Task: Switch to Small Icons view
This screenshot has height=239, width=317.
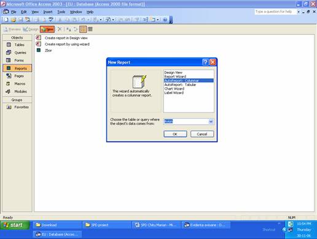Action: 76,29
